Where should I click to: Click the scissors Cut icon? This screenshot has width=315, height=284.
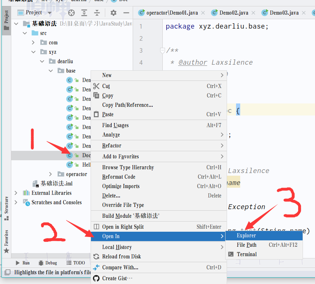point(96,86)
